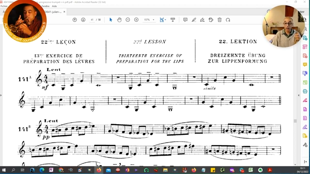Close the open PDF document tab

[x=64, y=12]
